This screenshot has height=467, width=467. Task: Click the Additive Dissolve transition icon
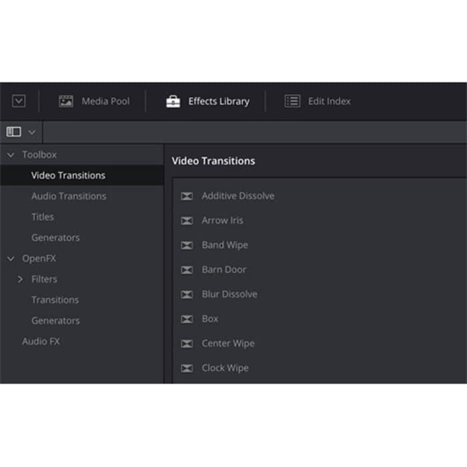pos(187,196)
